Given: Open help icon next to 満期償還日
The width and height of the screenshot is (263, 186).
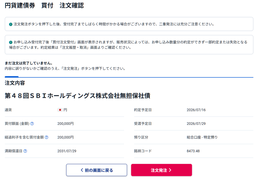Looking at the screenshot, I should (x=25, y=151).
